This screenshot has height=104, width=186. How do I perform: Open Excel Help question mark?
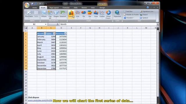coord(148,8)
